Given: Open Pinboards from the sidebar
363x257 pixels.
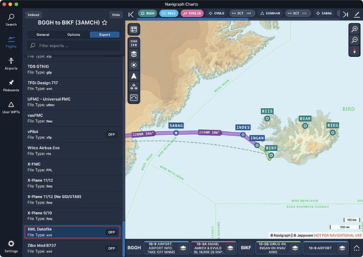Looking at the screenshot, I should (11, 86).
